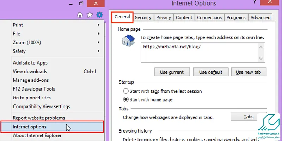282x141 pixels.
Task: Click the home page box scroll up arrow
Action: 261,47
